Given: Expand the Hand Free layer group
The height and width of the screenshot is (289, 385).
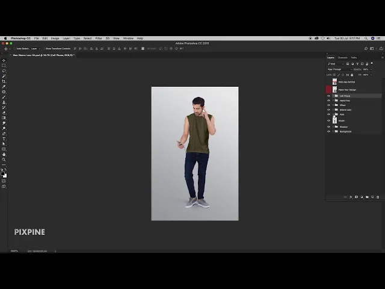Looking at the screenshot, I should 333,101.
